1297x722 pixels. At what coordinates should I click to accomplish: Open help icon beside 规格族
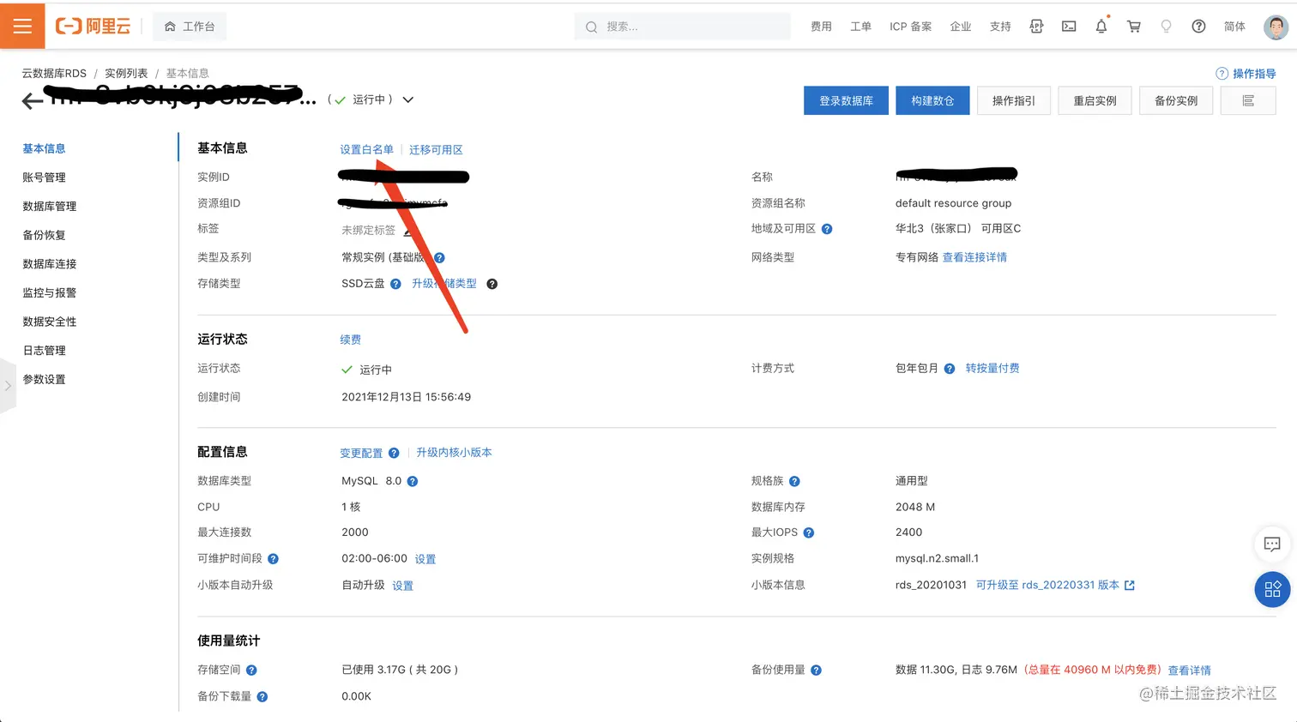point(794,481)
